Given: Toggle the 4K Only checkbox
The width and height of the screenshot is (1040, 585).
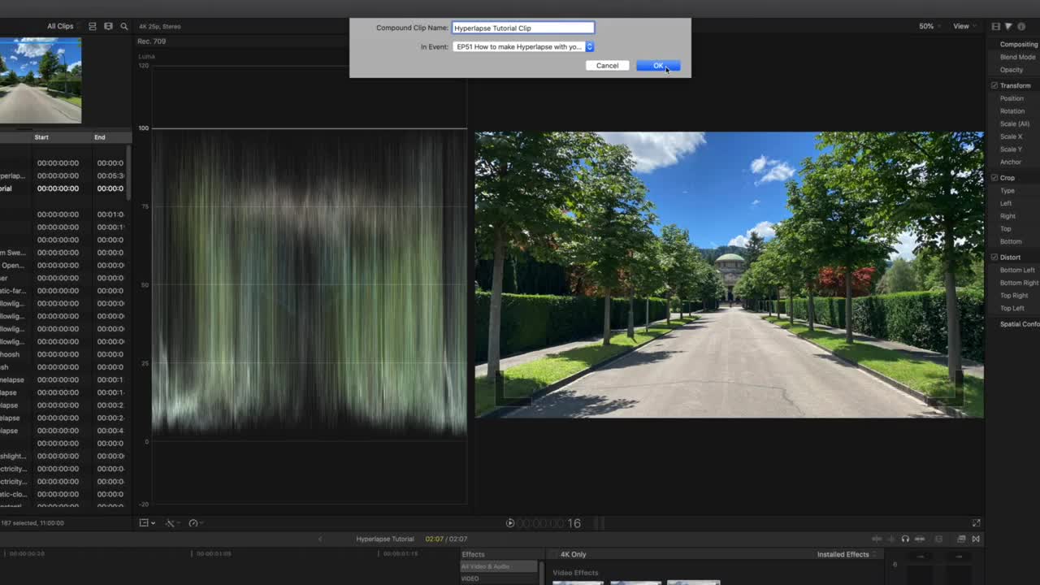Looking at the screenshot, I should tap(555, 554).
